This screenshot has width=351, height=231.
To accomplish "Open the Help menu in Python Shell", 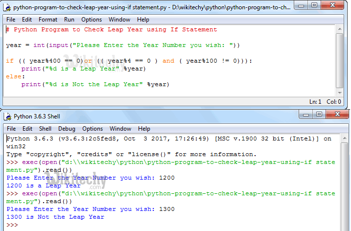I will pyautogui.click(x=144, y=129).
